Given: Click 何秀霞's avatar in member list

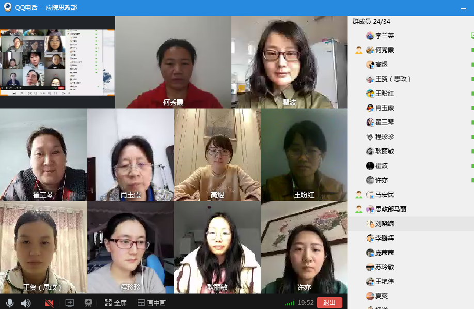Looking at the screenshot, I should 370,50.
